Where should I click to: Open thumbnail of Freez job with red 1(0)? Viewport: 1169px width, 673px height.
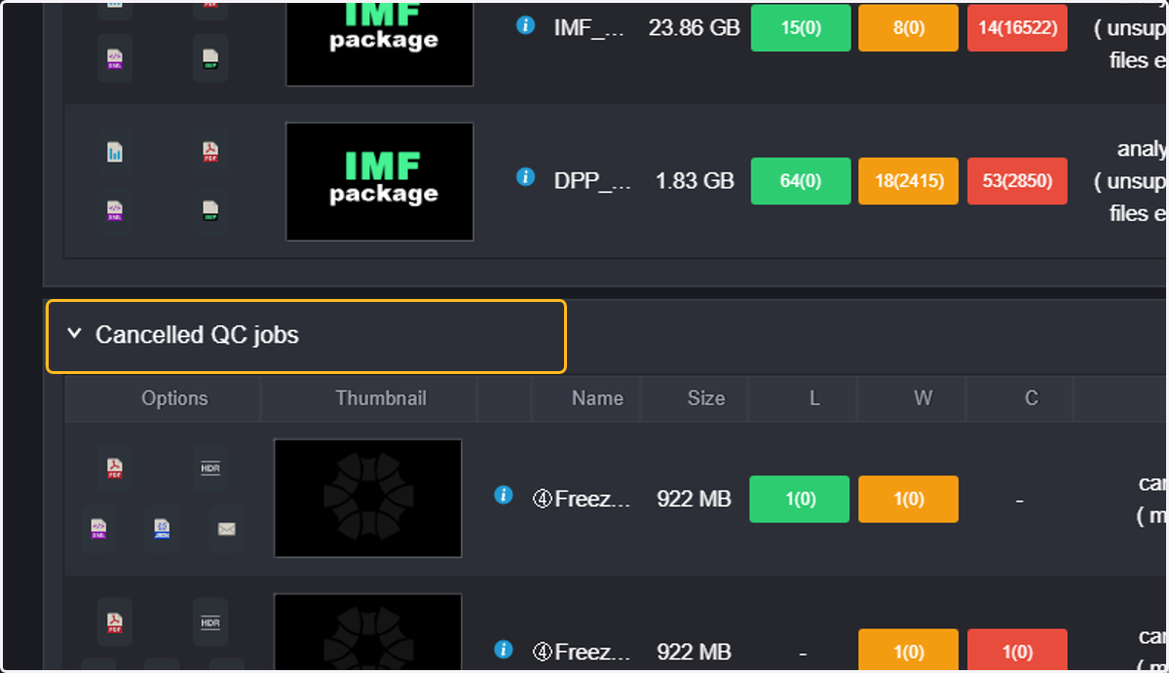368,633
